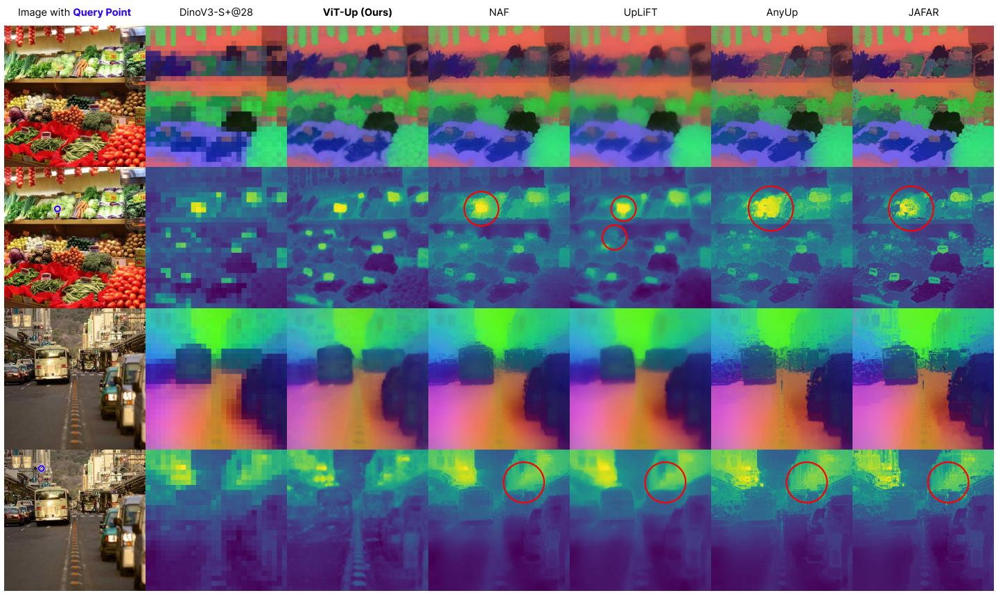Select the bold "ViT-Up (Ours)" label
This screenshot has height=593, width=996.
pos(357,12)
